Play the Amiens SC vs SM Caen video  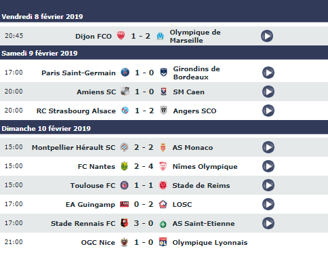click(x=268, y=92)
